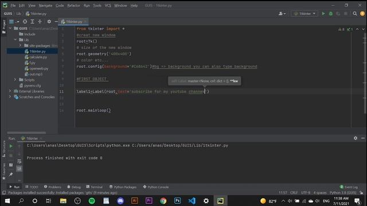Open the Navigate menu
The image size is (367, 206).
45,5
